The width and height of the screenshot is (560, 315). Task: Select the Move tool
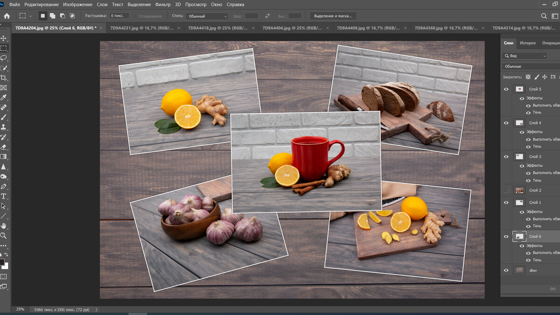4,38
